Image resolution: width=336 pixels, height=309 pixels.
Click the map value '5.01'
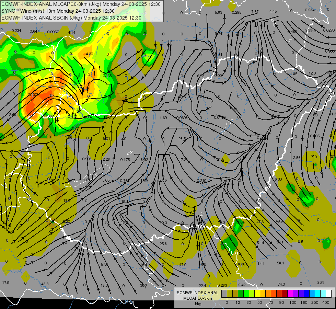tap(106, 138)
